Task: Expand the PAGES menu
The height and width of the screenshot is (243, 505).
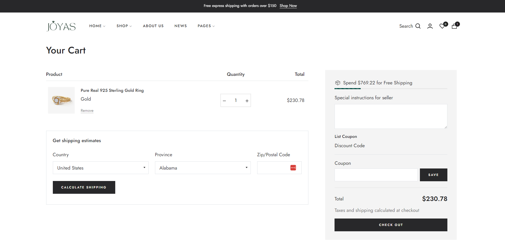Action: pyautogui.click(x=206, y=26)
